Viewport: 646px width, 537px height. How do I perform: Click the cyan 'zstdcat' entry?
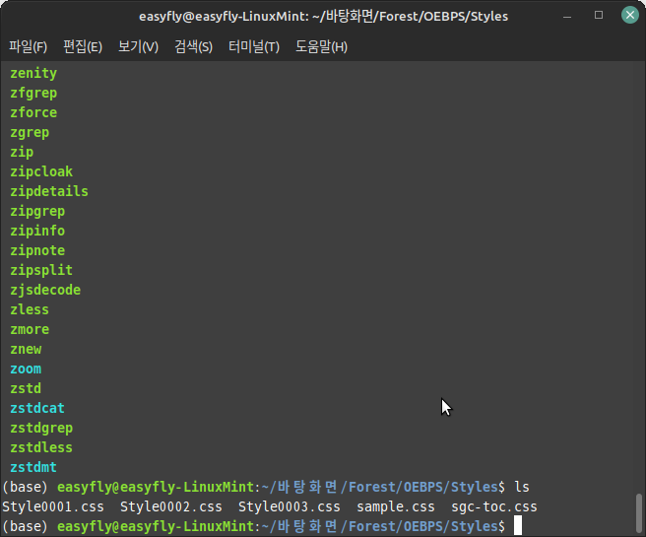click(37, 409)
